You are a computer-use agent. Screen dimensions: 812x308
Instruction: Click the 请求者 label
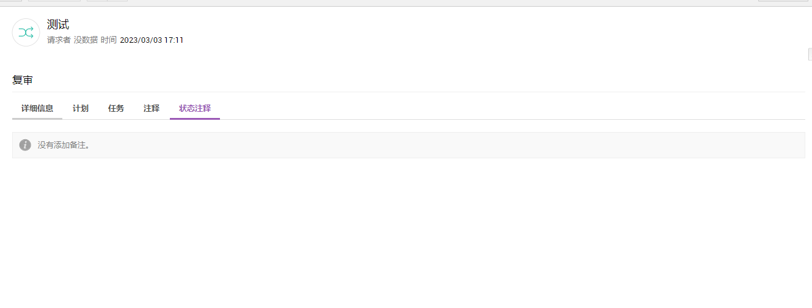click(59, 40)
